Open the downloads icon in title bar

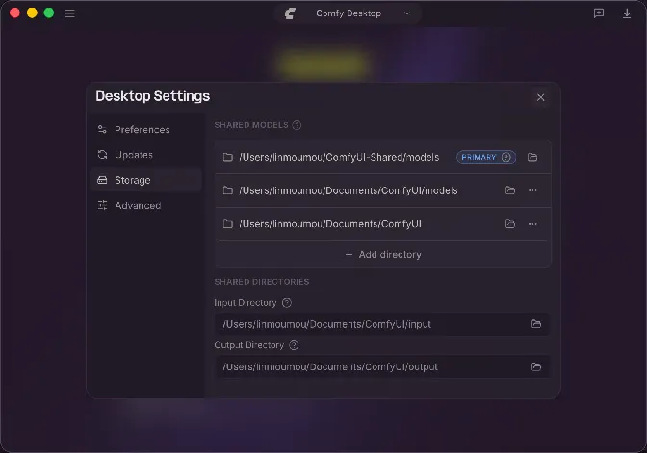click(x=627, y=13)
